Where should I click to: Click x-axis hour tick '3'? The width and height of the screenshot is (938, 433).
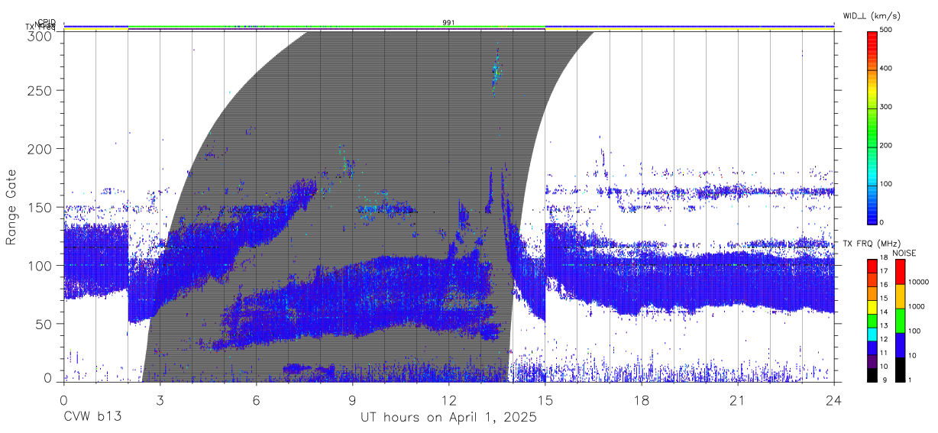point(160,399)
